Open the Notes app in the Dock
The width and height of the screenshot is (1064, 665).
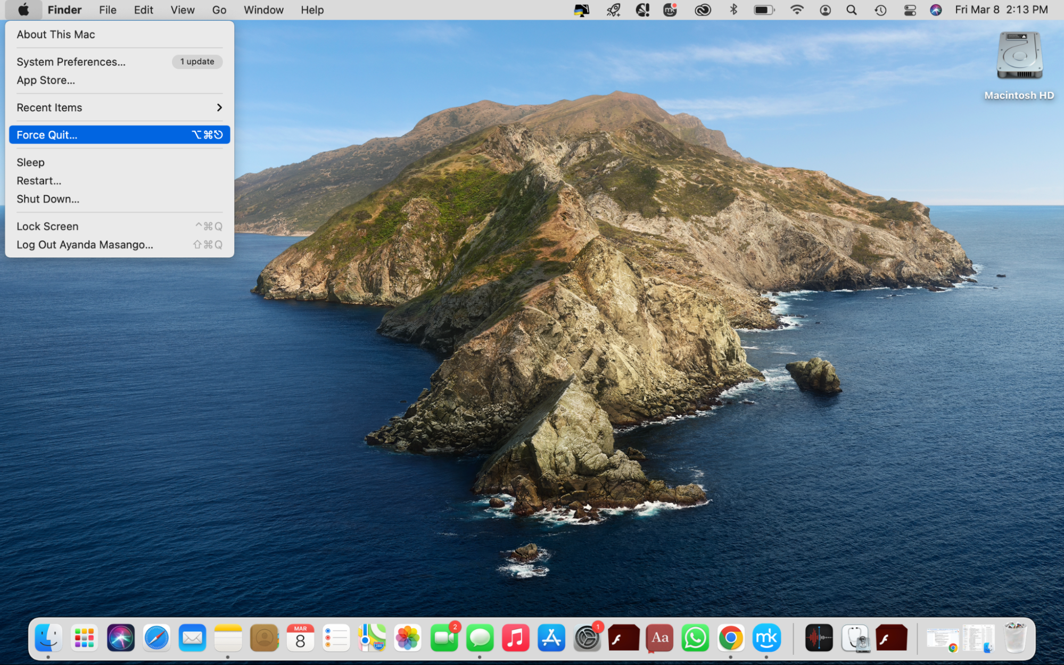pos(228,638)
